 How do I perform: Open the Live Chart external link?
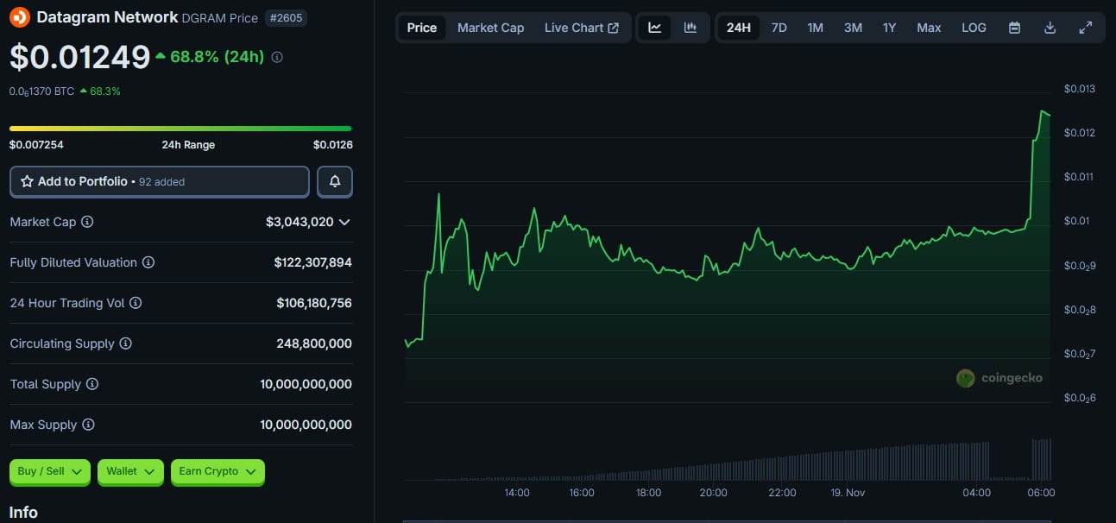(x=581, y=28)
